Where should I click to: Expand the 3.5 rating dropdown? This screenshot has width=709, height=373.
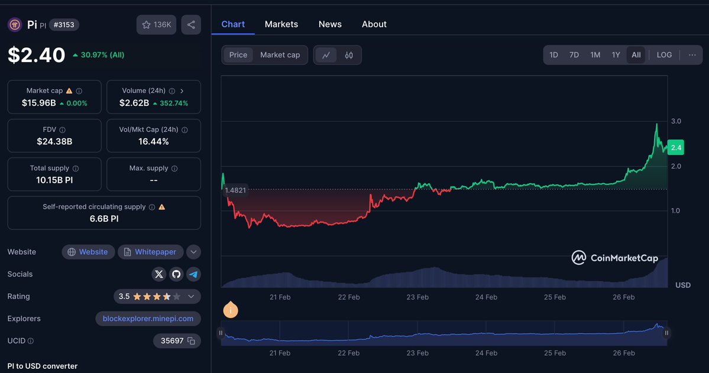[x=191, y=297]
